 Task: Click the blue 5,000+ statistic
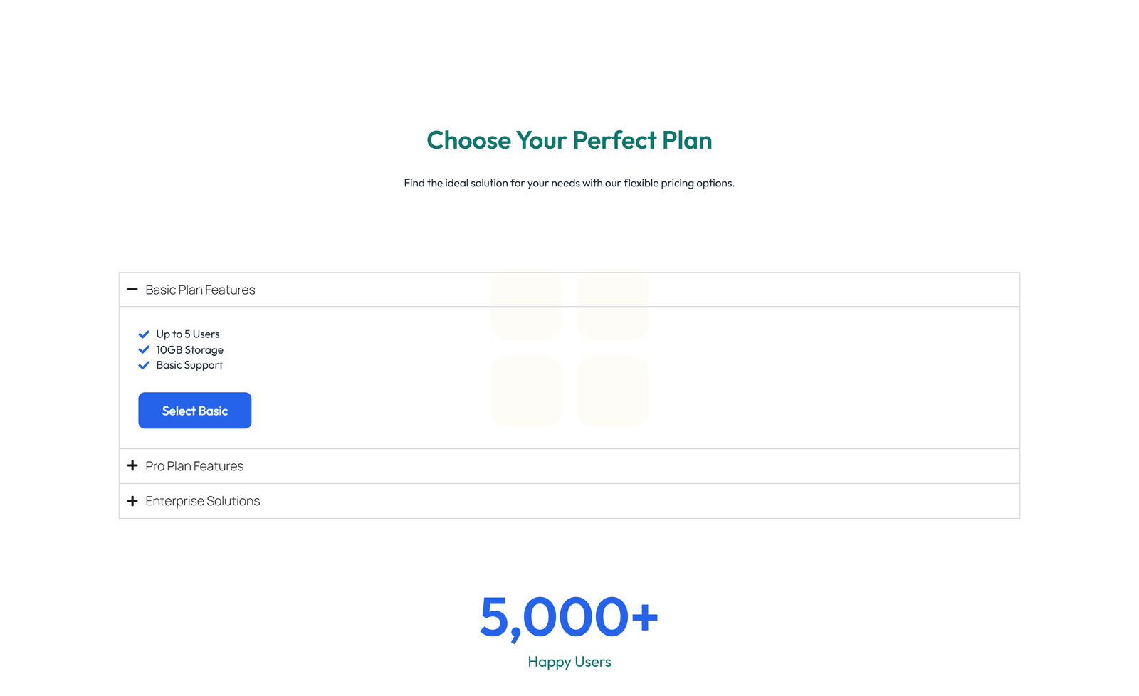(x=569, y=616)
